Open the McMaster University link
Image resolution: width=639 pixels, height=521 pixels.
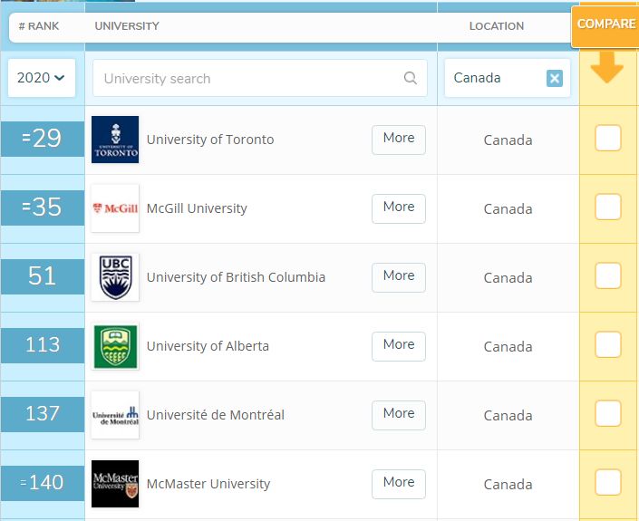pyautogui.click(x=208, y=484)
